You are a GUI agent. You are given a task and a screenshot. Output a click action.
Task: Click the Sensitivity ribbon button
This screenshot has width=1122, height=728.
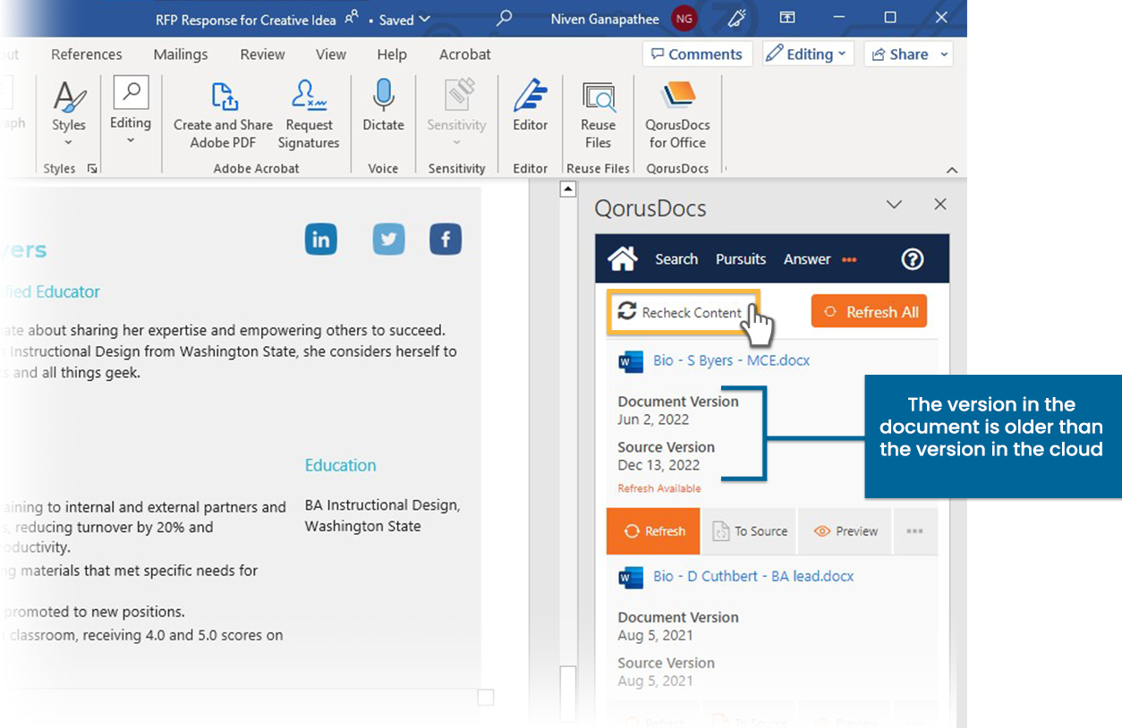456,114
